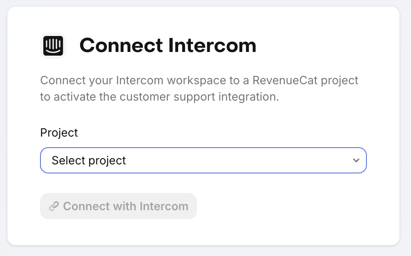Click the "Project" field label
The image size is (411, 256).
click(59, 132)
